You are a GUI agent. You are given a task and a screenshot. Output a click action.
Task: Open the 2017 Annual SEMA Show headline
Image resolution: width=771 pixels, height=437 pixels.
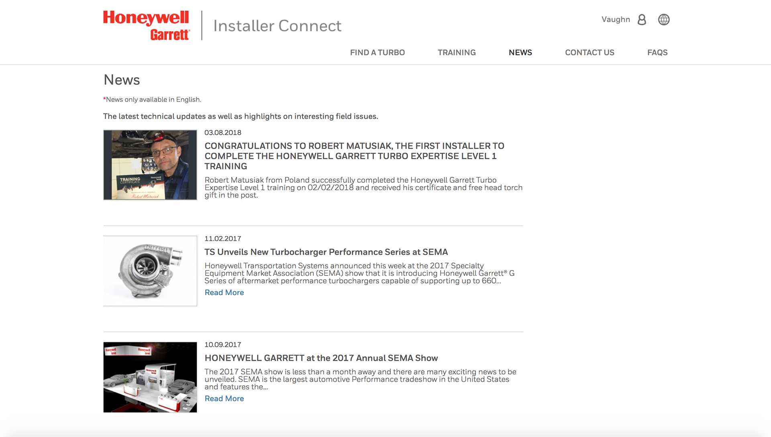pos(321,358)
